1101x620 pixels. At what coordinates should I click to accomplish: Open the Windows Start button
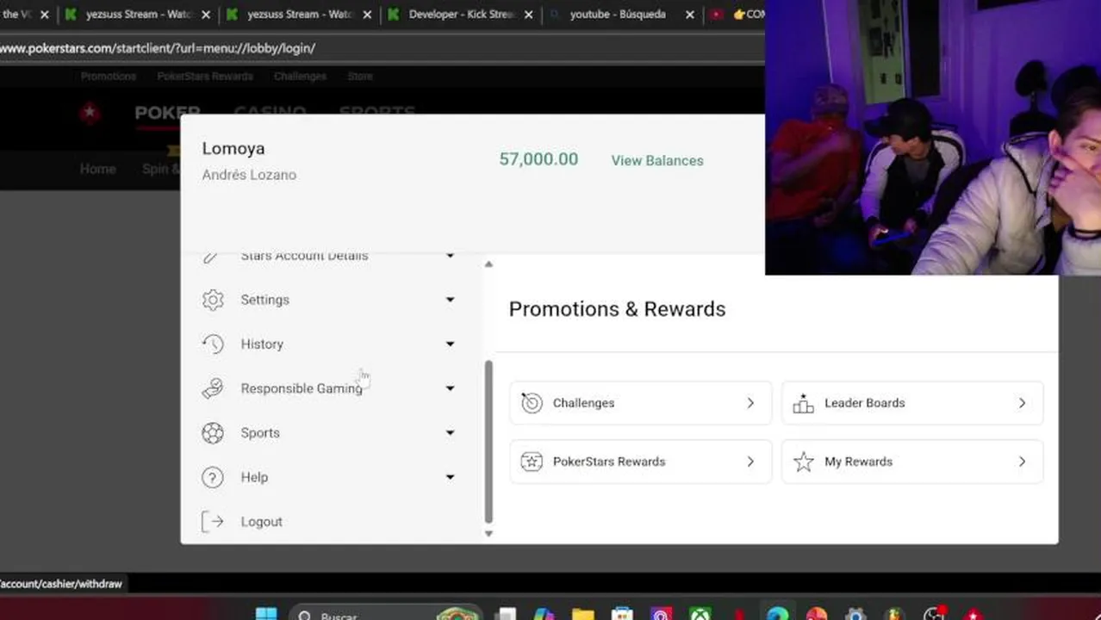coord(266,615)
